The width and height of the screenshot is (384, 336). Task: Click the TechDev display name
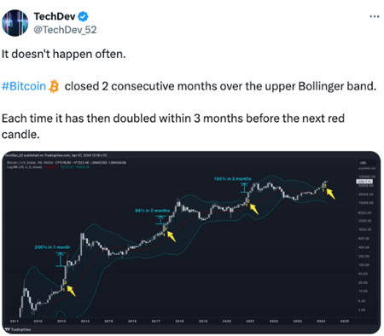(55, 16)
